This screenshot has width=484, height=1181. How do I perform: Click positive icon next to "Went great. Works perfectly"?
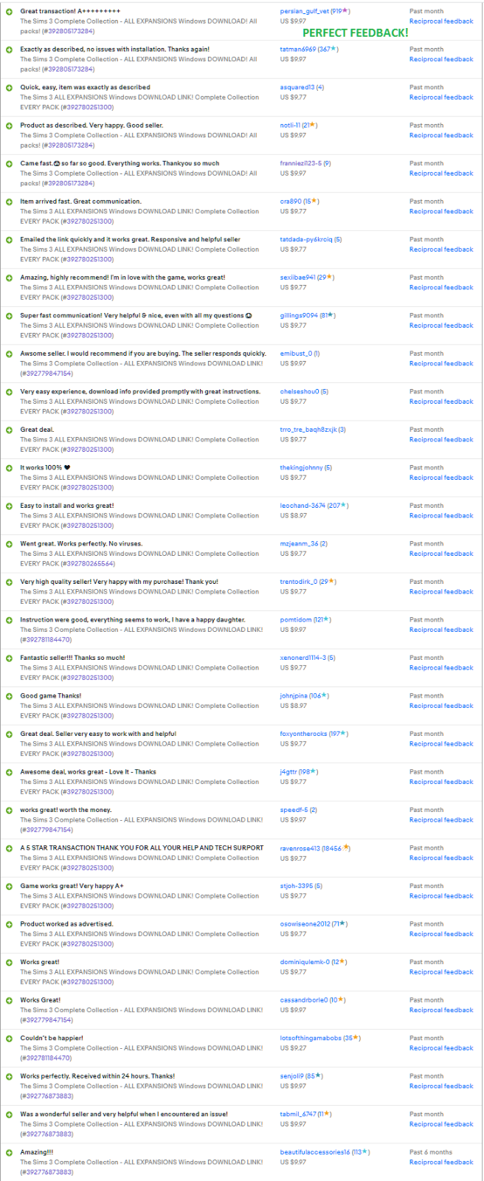[x=9, y=544]
